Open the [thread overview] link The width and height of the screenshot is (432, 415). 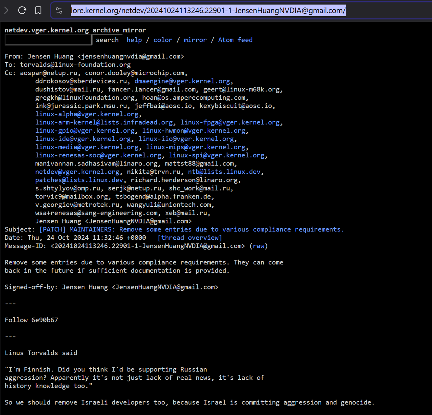tap(190, 238)
